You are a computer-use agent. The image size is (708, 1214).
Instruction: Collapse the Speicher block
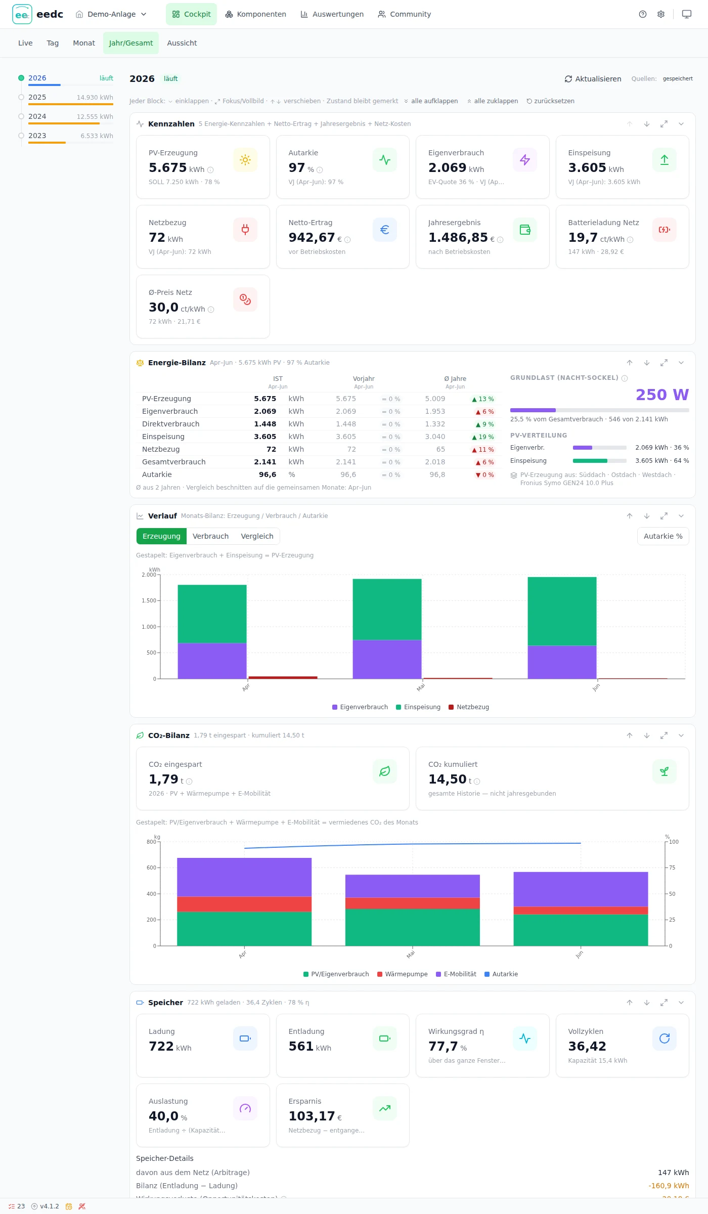[x=681, y=1003]
